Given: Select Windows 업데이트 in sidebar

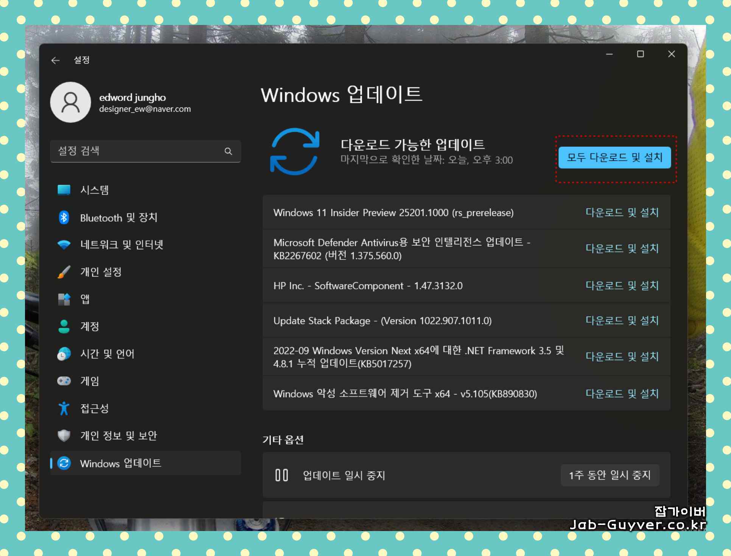Looking at the screenshot, I should 120,463.
